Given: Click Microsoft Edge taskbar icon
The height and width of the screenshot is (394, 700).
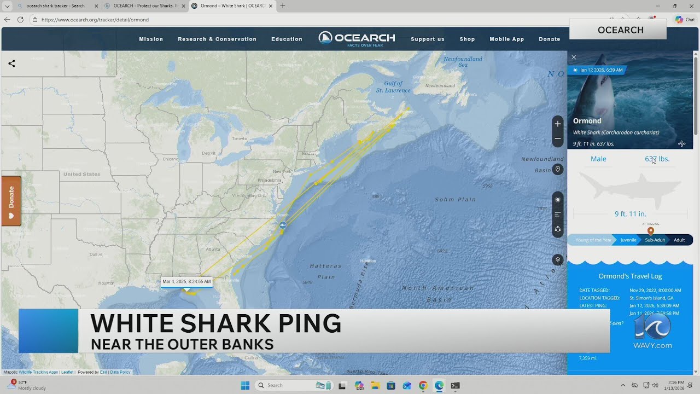Looking at the screenshot, I should point(439,385).
